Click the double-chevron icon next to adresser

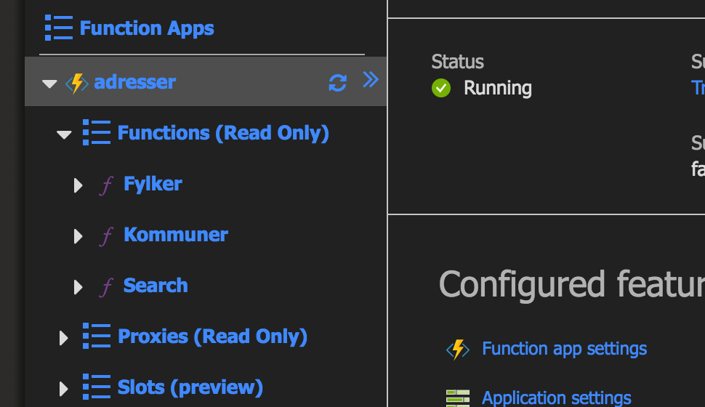[x=371, y=79]
